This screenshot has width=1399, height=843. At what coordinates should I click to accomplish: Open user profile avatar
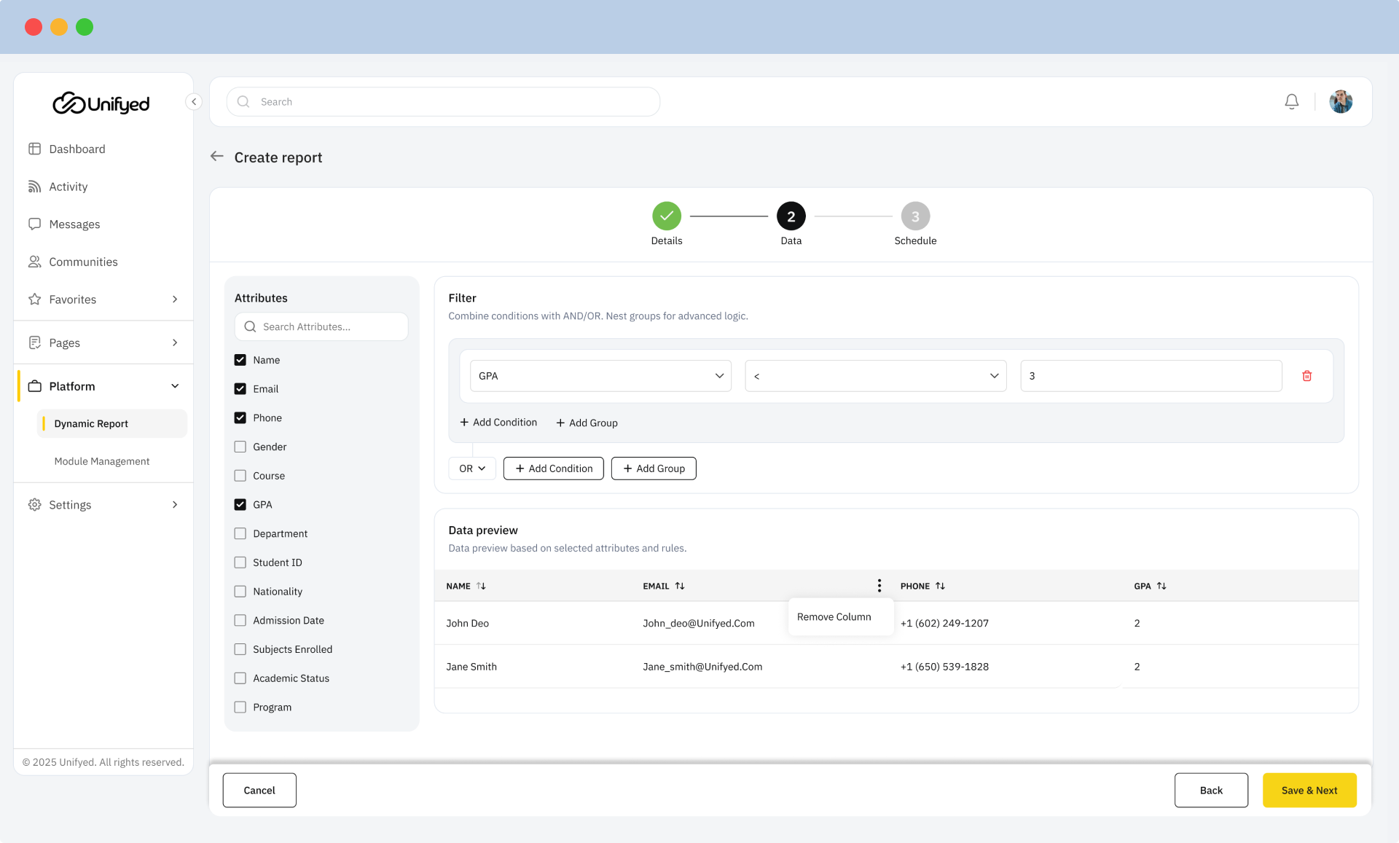(x=1341, y=102)
